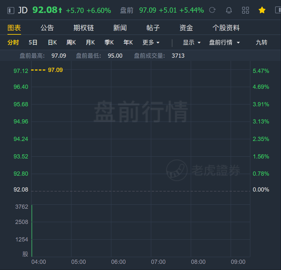Click the 盘前最高 value 97.09
This screenshot has height=270, width=281.
[59, 56]
